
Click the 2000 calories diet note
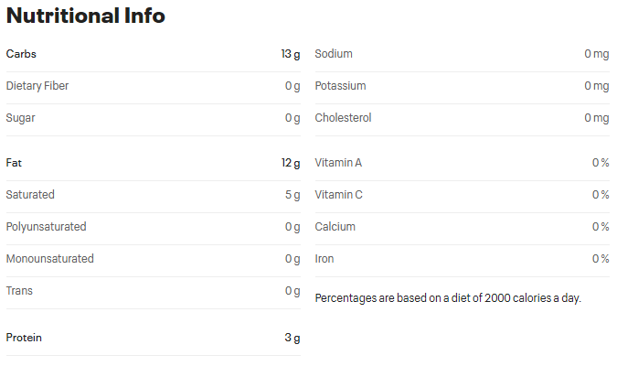click(x=448, y=297)
